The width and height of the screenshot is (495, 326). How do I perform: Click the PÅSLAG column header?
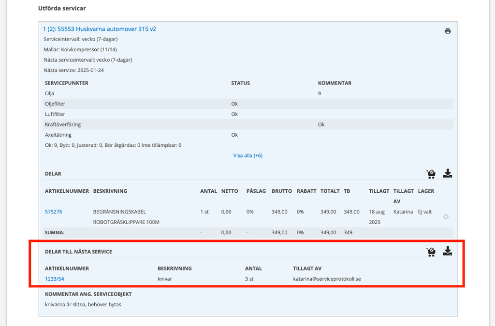click(256, 191)
